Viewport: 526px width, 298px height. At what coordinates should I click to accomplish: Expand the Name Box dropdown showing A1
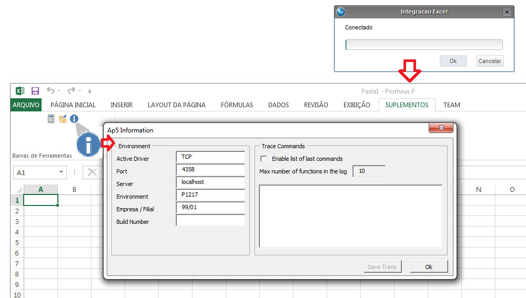point(61,172)
